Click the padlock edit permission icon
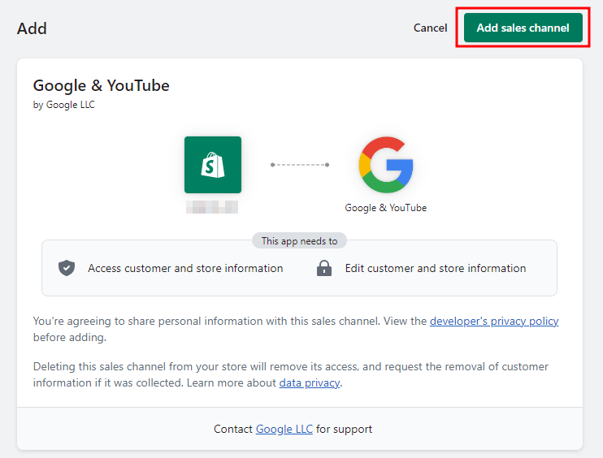603x458 pixels. pyautogui.click(x=324, y=268)
